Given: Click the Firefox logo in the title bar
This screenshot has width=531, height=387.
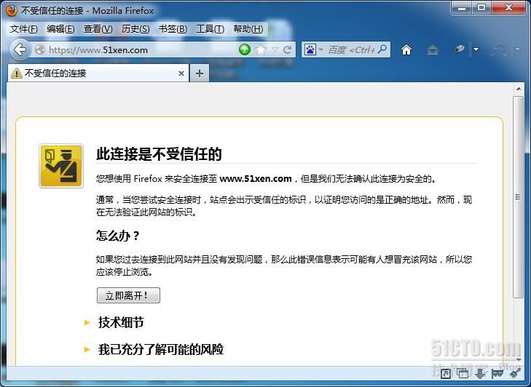Looking at the screenshot, I should tap(11, 10).
